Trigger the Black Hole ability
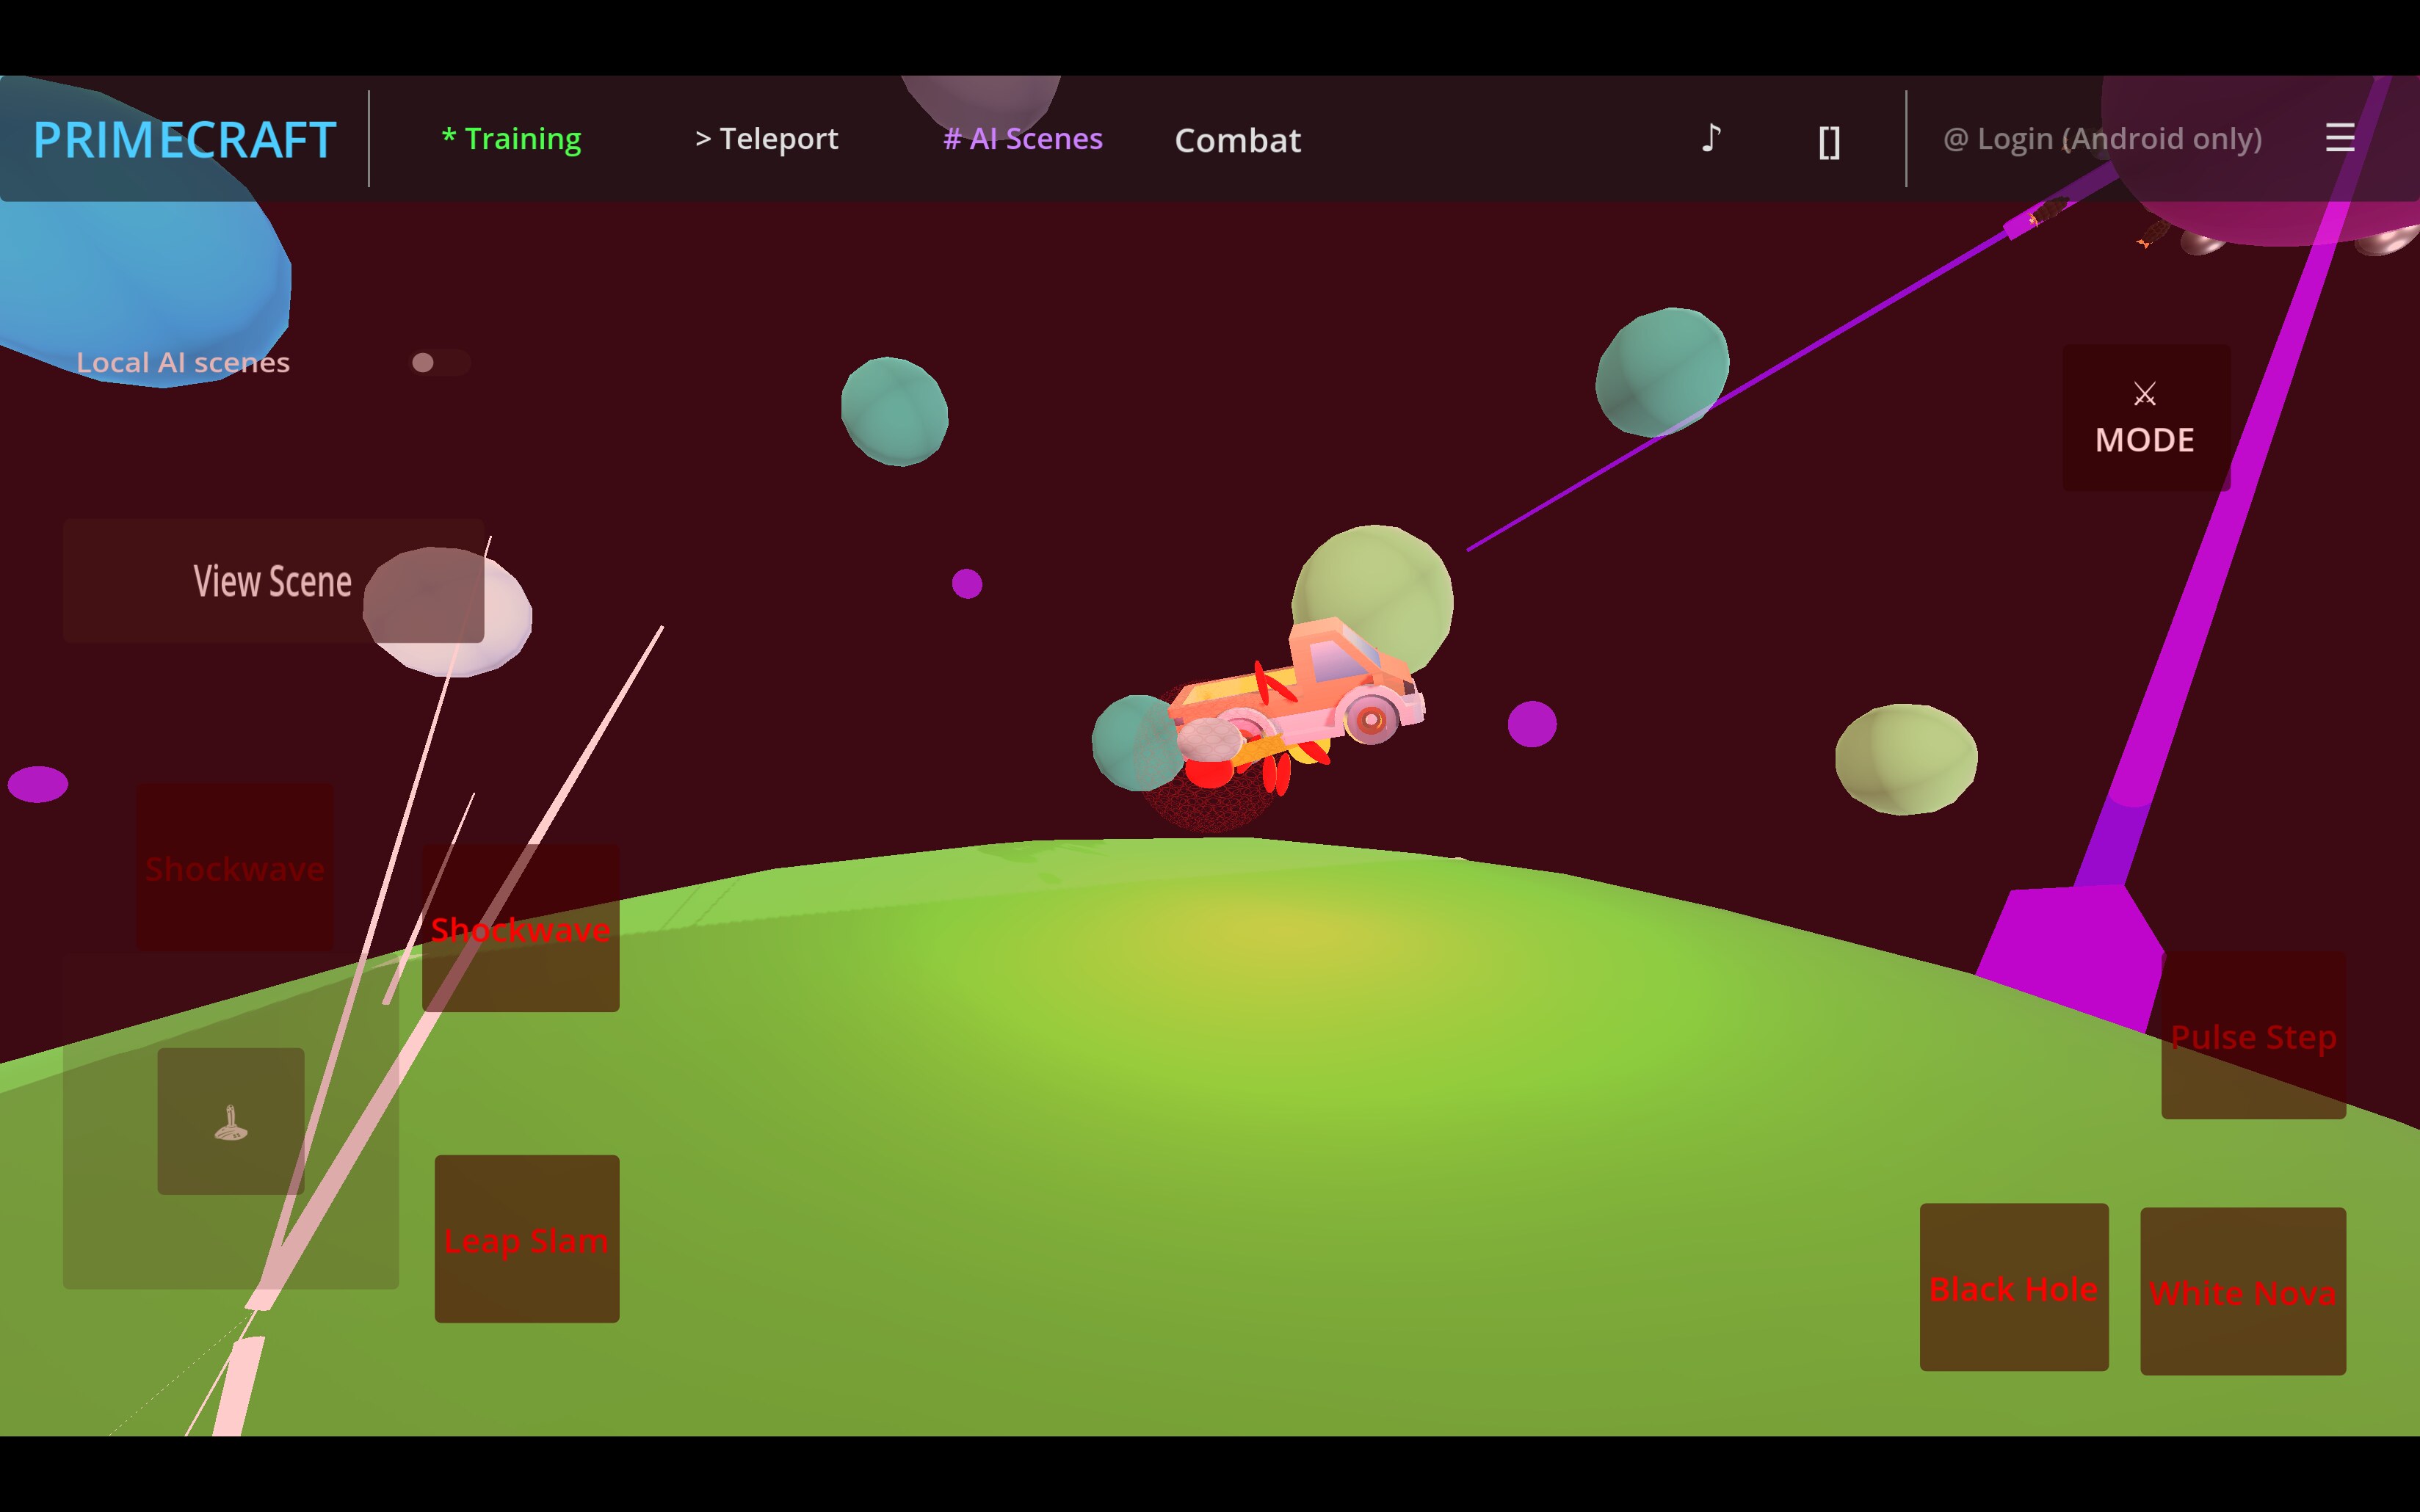This screenshot has height=1512, width=2420. click(2013, 1287)
